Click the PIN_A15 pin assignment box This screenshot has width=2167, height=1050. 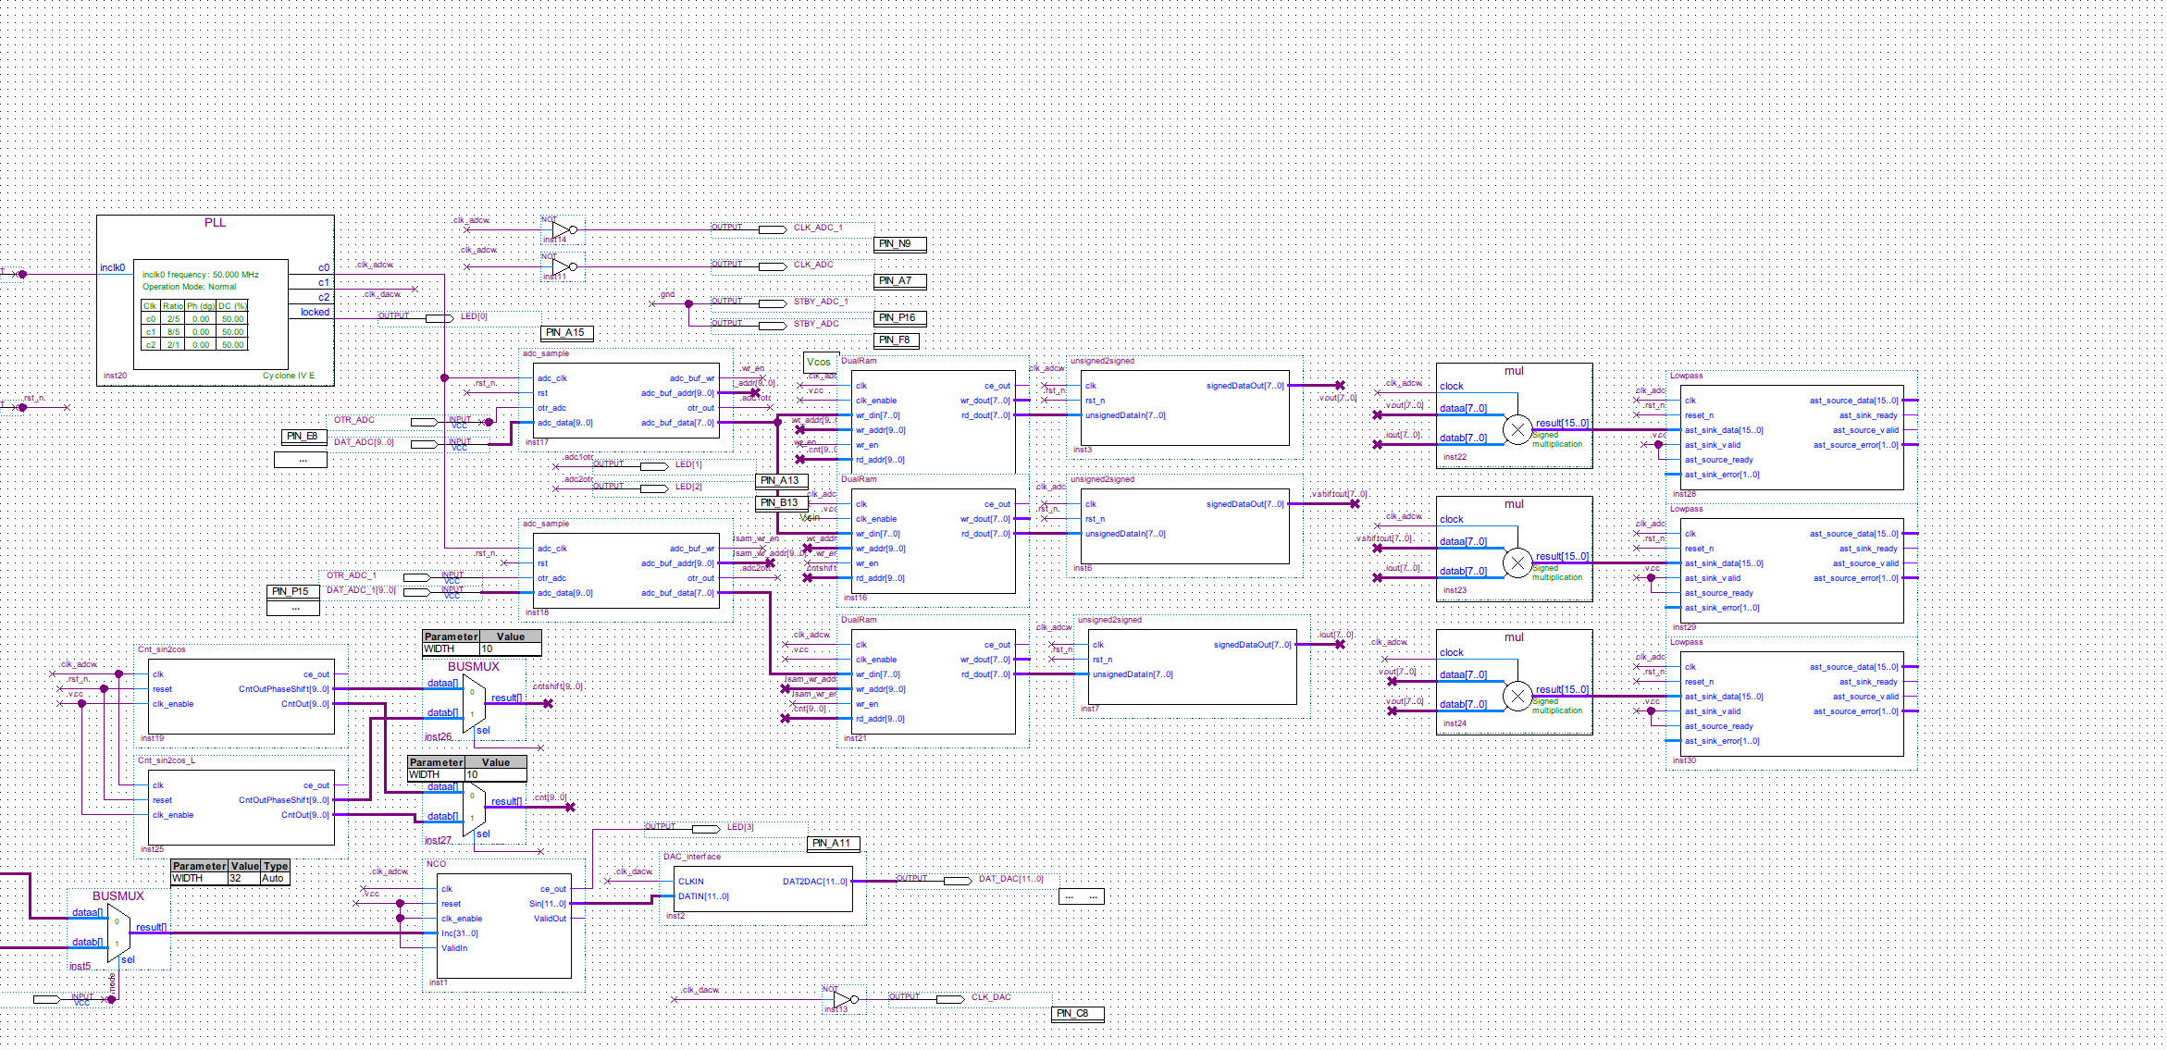pos(566,333)
